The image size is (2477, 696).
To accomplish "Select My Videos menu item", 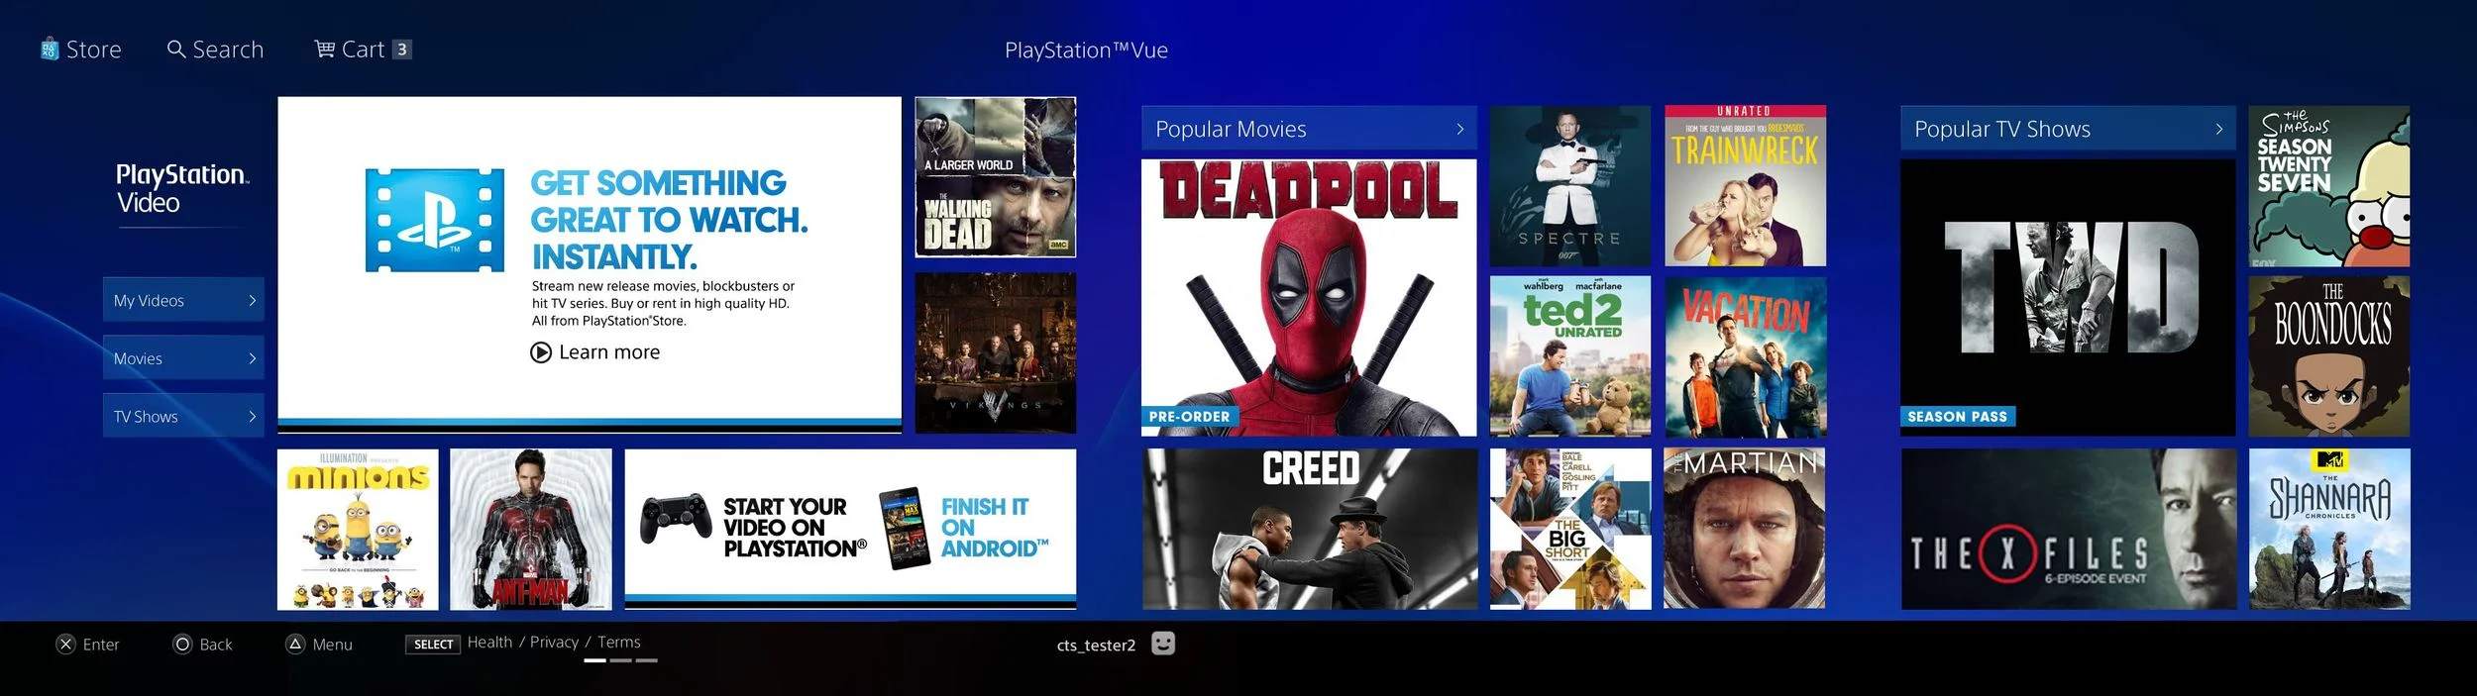I will [183, 300].
